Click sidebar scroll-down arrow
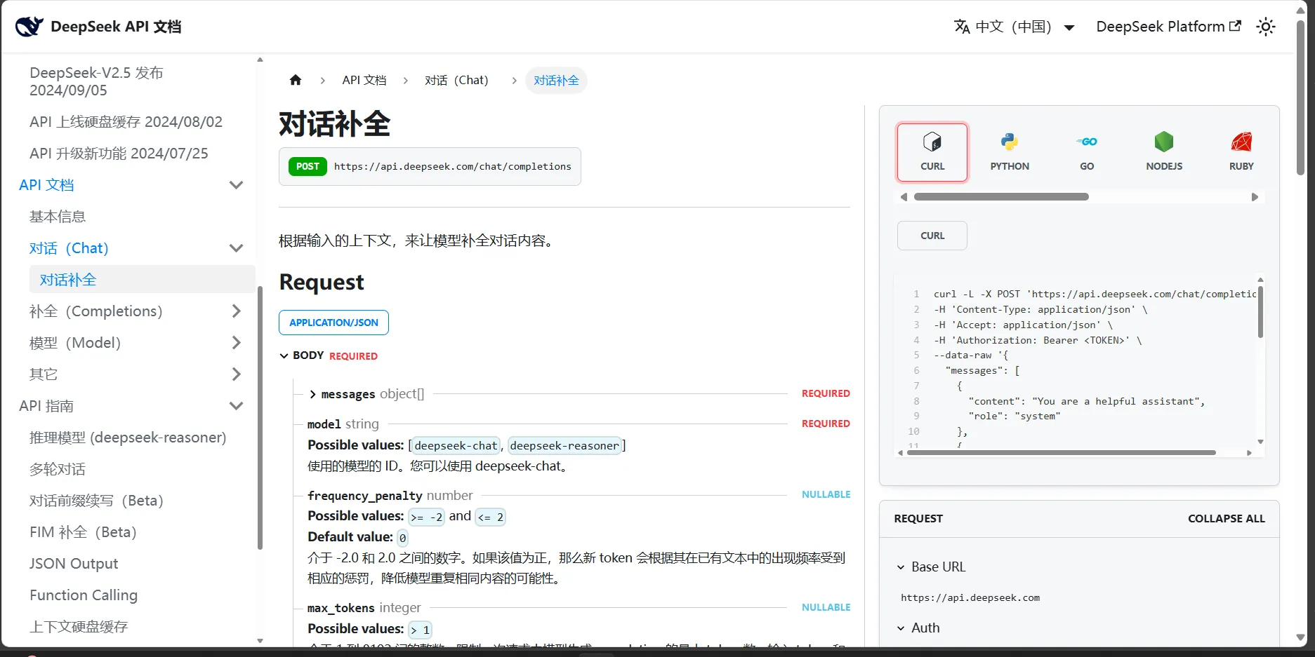The image size is (1315, 657). click(x=260, y=641)
